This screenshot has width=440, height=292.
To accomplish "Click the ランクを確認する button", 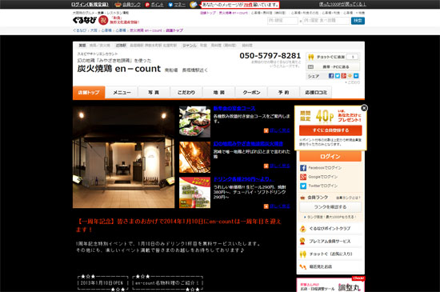I will pos(330,207).
